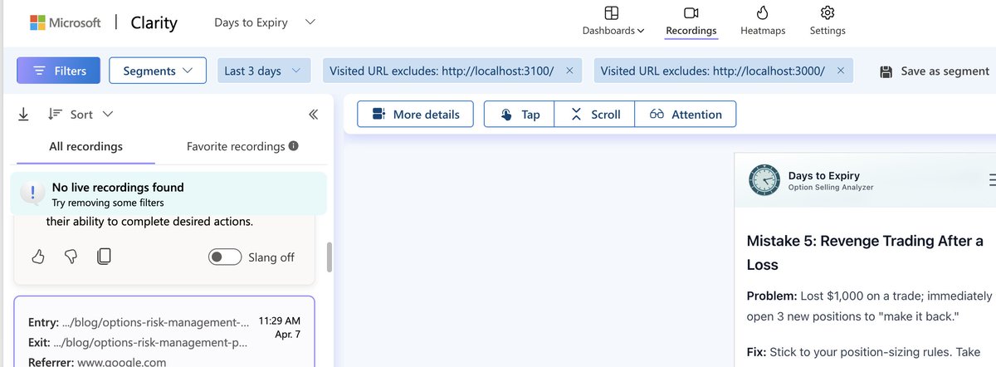Select the Attention heatmap view
Screen dimensions: 996x367
coord(686,115)
